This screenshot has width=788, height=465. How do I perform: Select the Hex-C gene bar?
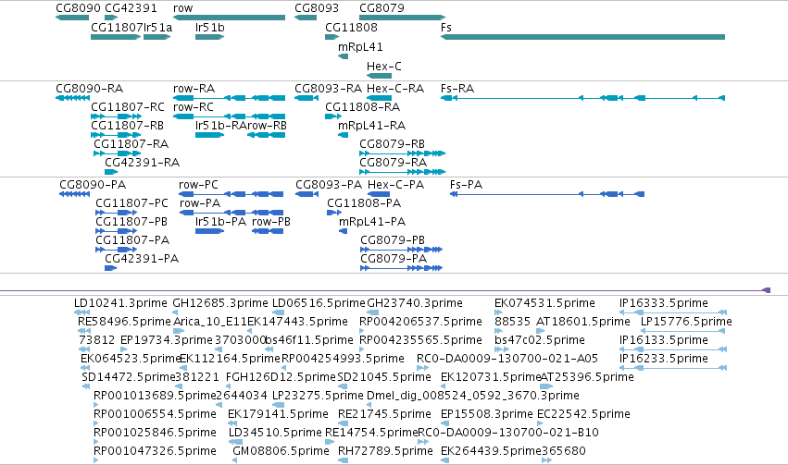(380, 76)
